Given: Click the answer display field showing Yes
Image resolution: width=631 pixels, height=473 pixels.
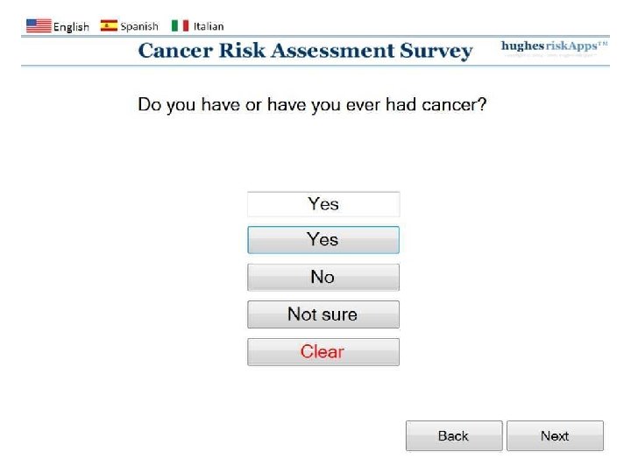Looking at the screenshot, I should point(323,204).
